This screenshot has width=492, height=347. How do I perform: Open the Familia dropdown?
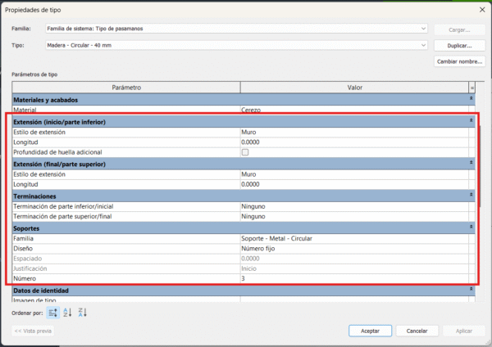(423, 29)
